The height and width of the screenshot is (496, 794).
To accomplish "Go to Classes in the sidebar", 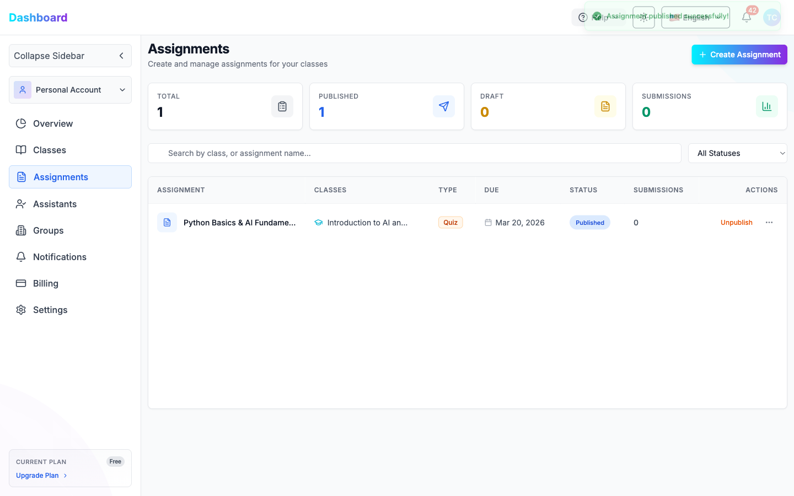I will tap(50, 150).
